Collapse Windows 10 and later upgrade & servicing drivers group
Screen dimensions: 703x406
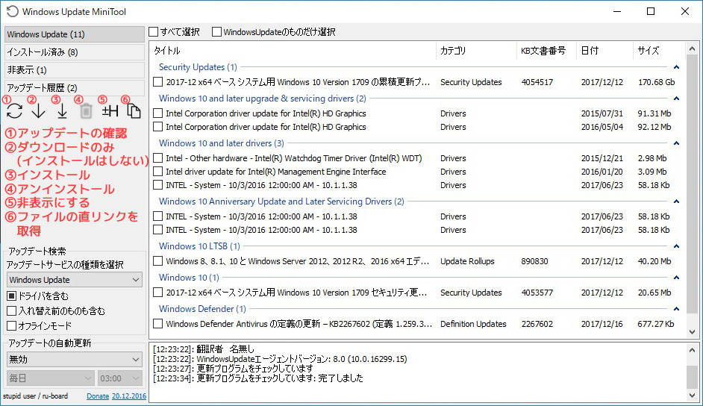tap(676, 99)
